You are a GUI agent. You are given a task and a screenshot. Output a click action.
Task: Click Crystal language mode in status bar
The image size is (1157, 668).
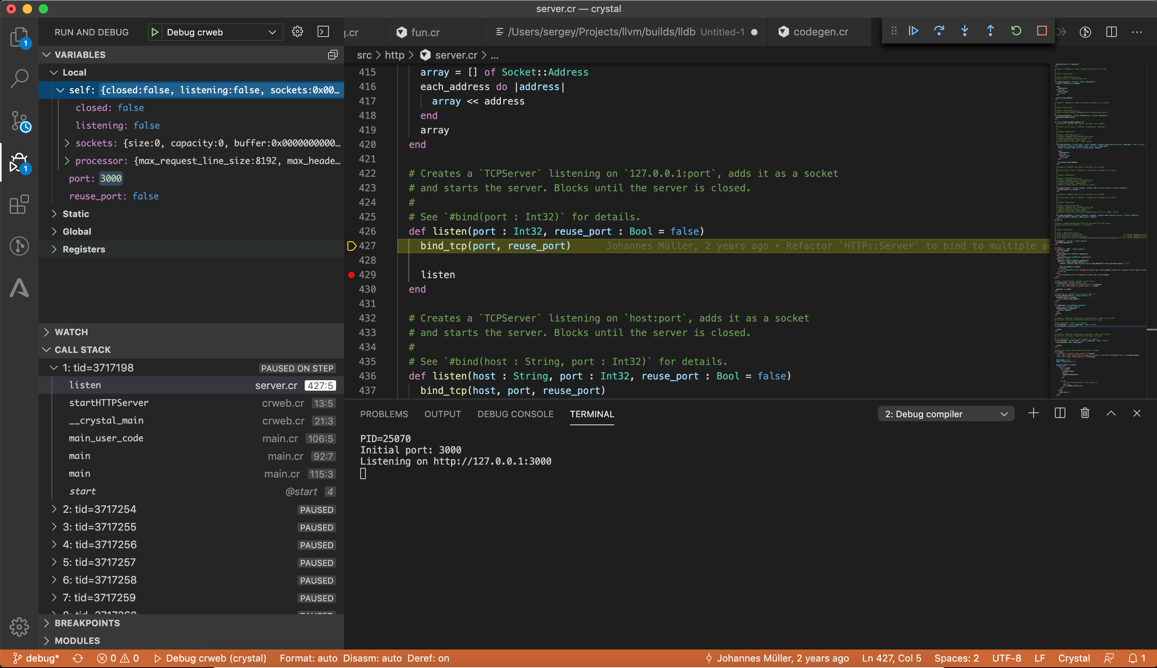pyautogui.click(x=1073, y=658)
